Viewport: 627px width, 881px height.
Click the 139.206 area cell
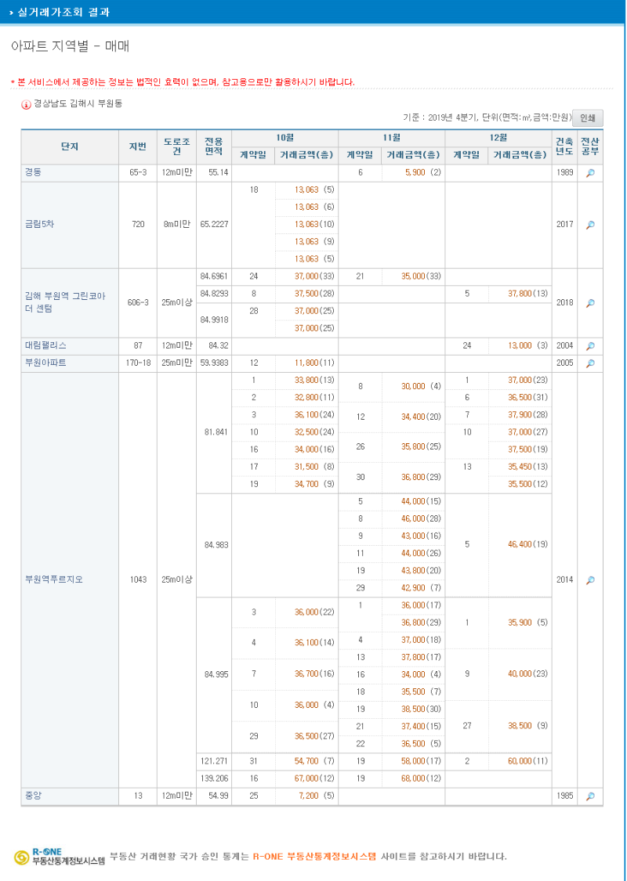214,778
